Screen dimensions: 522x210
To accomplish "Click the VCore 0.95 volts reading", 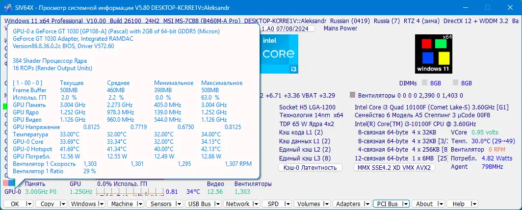I will pyautogui.click(x=474, y=132).
